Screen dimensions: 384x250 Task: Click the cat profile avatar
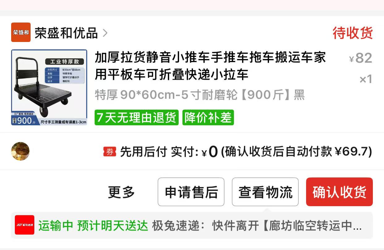click(20, 151)
